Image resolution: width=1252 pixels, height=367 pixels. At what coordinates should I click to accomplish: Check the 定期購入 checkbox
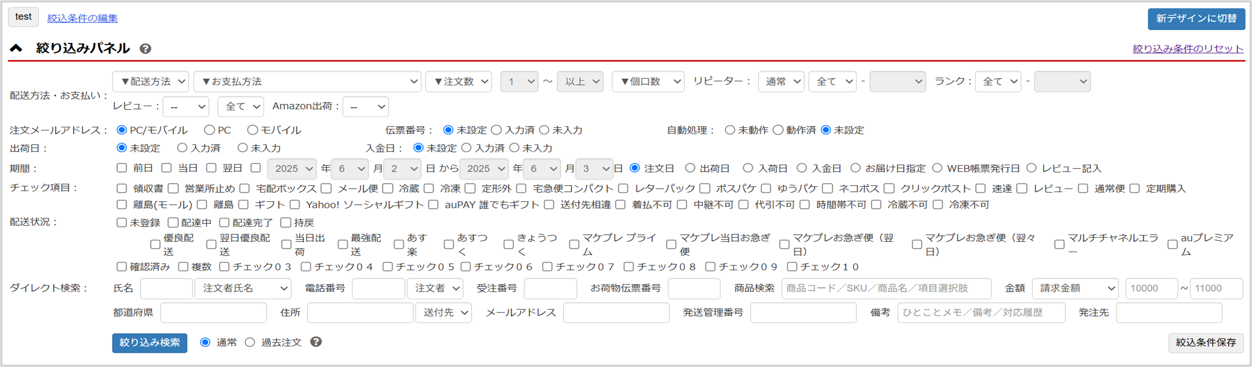coord(1134,189)
